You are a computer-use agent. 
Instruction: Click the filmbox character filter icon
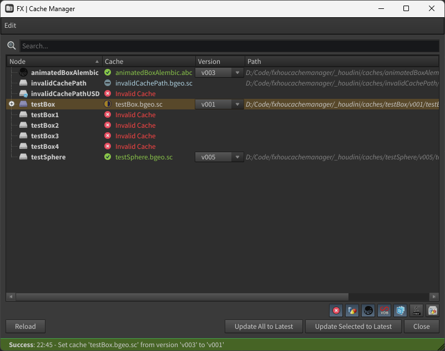tap(416, 310)
